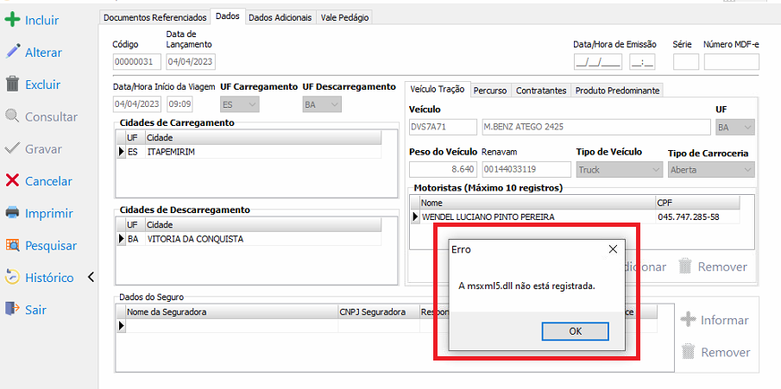Open Imprimir using the printer icon

[12, 213]
